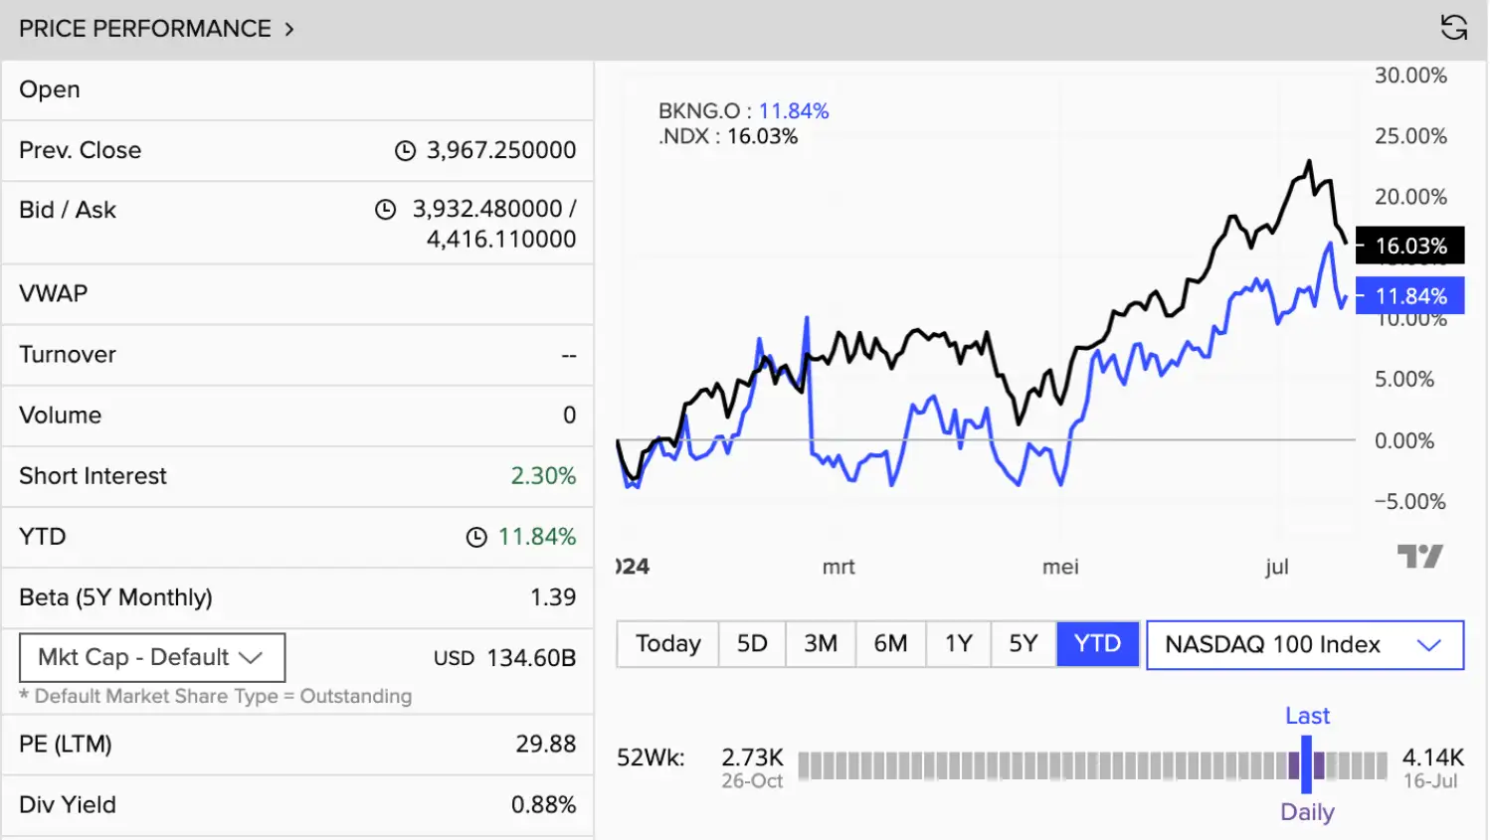Click the Turnover row label
1492x840 pixels.
point(68,355)
